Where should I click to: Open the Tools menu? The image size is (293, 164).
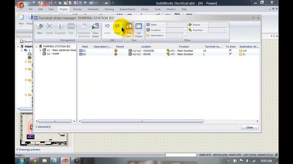(157, 9)
